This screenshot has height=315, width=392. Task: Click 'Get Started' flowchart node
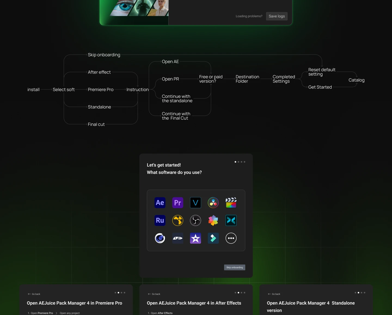[320, 87]
